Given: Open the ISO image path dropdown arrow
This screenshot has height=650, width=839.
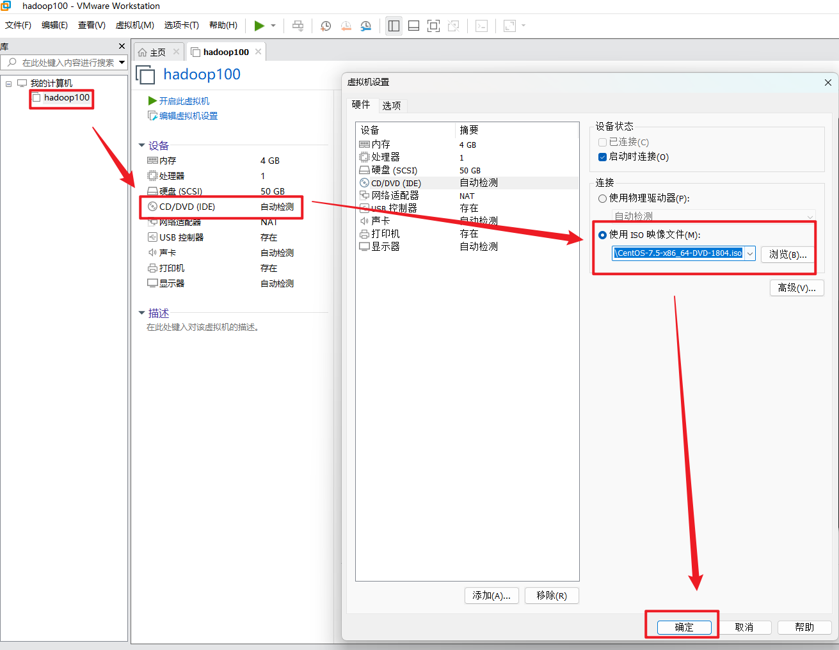Looking at the screenshot, I should [x=750, y=253].
